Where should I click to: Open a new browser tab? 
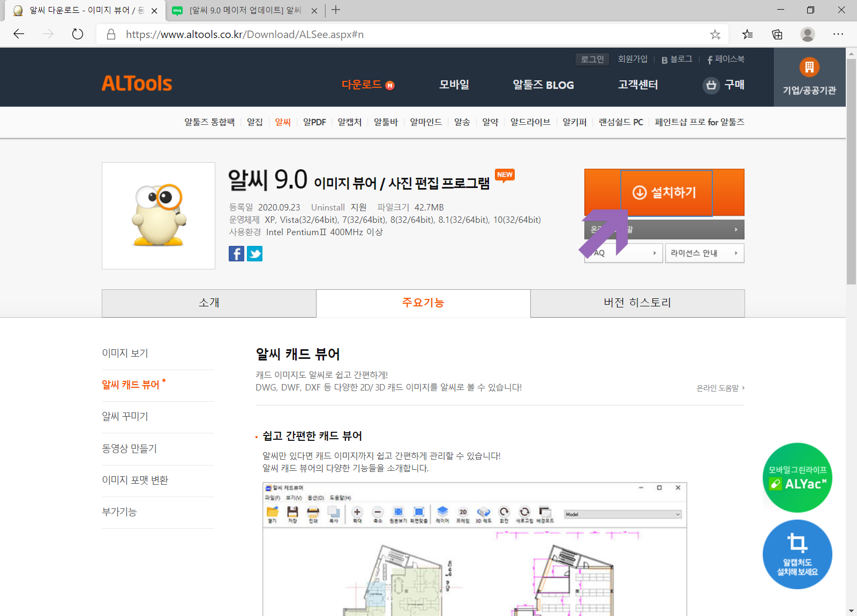point(336,10)
